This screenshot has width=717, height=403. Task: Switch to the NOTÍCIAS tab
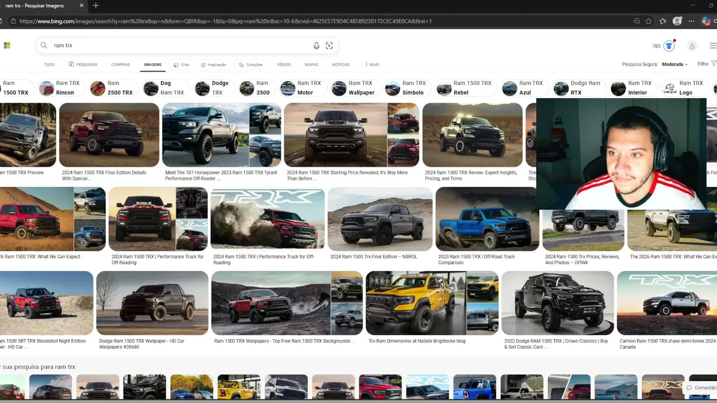click(341, 64)
